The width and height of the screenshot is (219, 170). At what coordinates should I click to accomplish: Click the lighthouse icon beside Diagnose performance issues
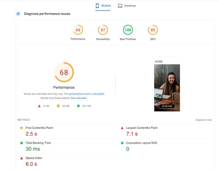[18, 14]
